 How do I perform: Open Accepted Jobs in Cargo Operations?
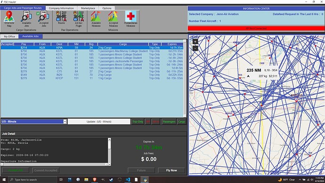(44, 19)
